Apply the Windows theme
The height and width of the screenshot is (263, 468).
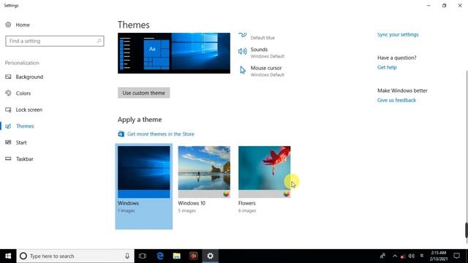144,186
